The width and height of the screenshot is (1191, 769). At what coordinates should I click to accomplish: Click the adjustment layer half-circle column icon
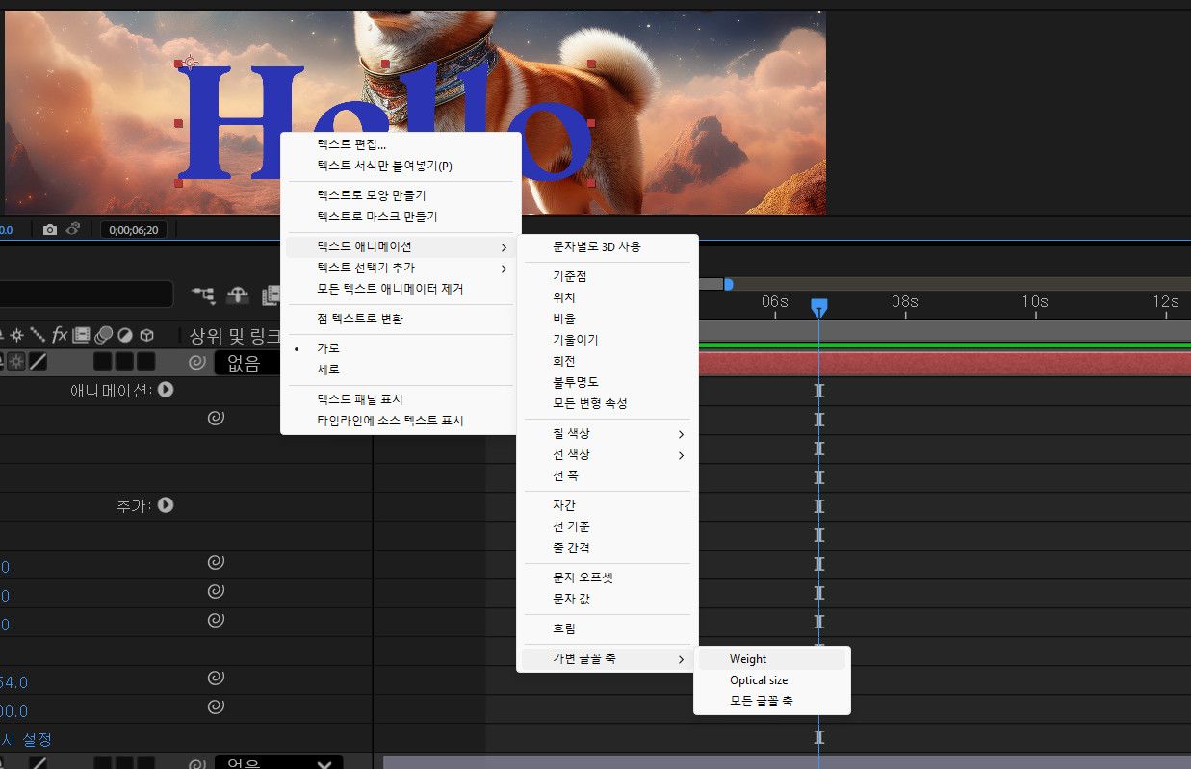(124, 335)
